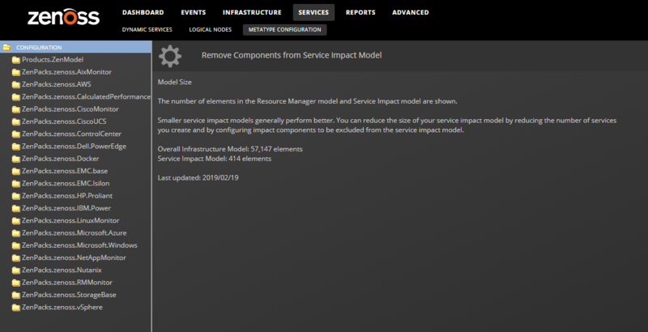Select ZenPacks.zenoss.Microsoft.Windows label
The width and height of the screenshot is (648, 332).
[x=79, y=245]
